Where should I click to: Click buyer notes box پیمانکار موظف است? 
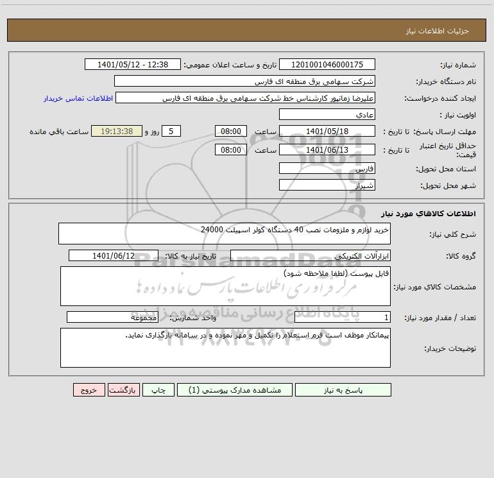pyautogui.click(x=225, y=348)
